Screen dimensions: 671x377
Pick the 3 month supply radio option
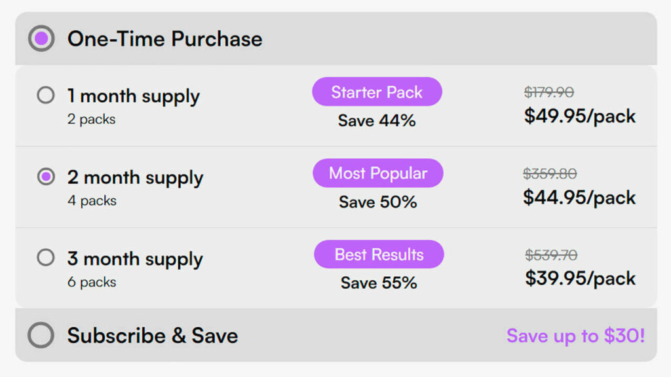(46, 258)
